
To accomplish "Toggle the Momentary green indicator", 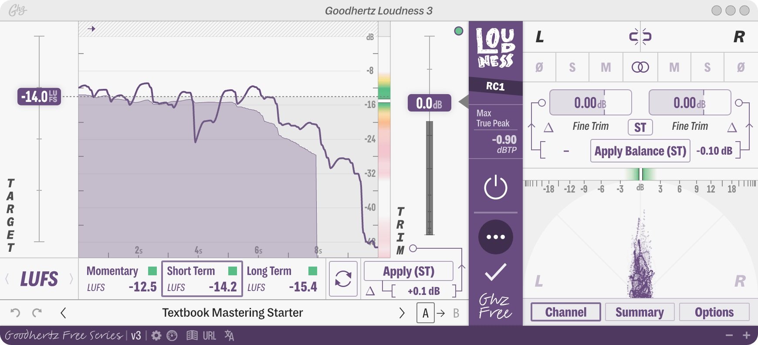I will (152, 271).
